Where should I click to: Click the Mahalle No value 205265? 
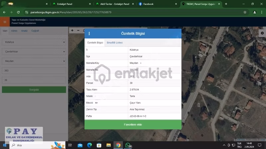point(134,70)
